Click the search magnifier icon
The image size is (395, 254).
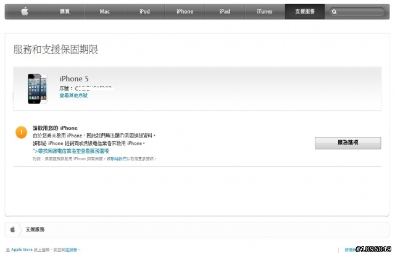(x=335, y=12)
